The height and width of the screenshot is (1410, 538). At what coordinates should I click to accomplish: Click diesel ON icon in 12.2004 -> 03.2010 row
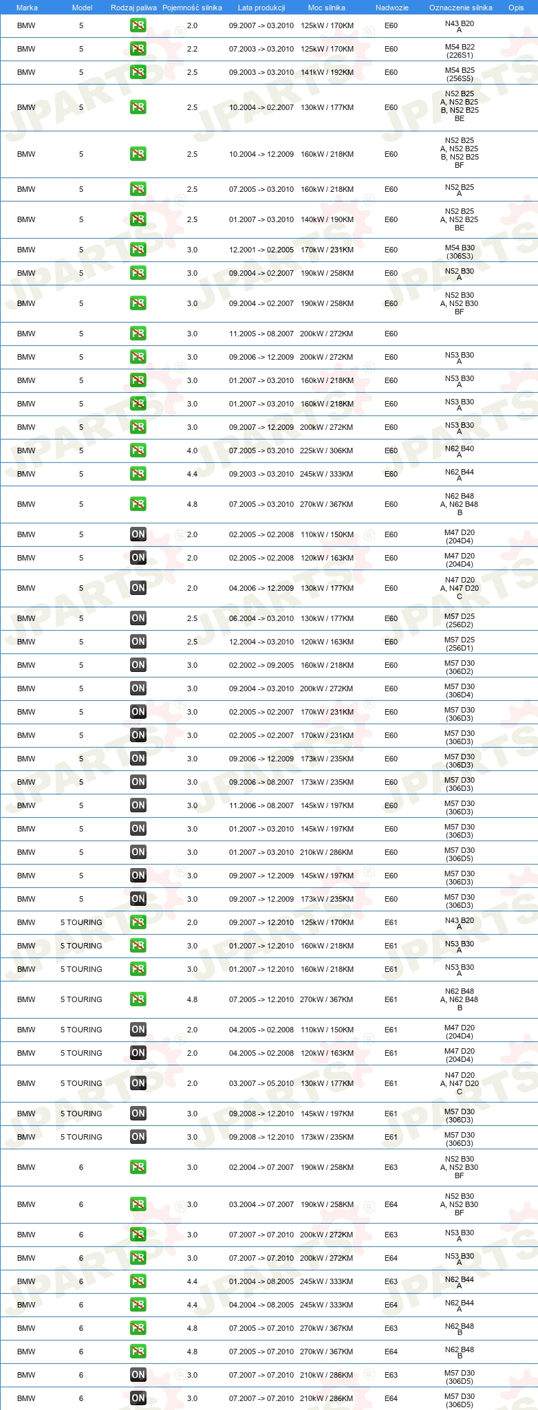pos(138,642)
